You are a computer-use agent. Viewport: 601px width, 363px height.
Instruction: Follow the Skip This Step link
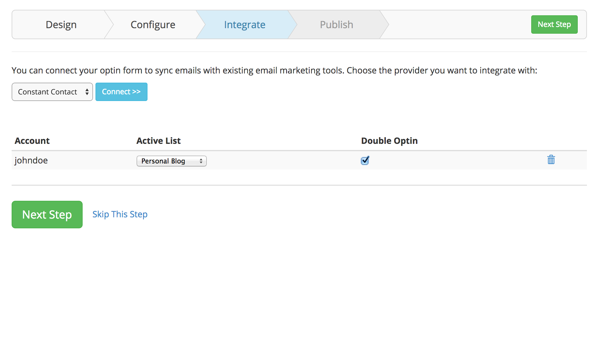click(x=120, y=214)
